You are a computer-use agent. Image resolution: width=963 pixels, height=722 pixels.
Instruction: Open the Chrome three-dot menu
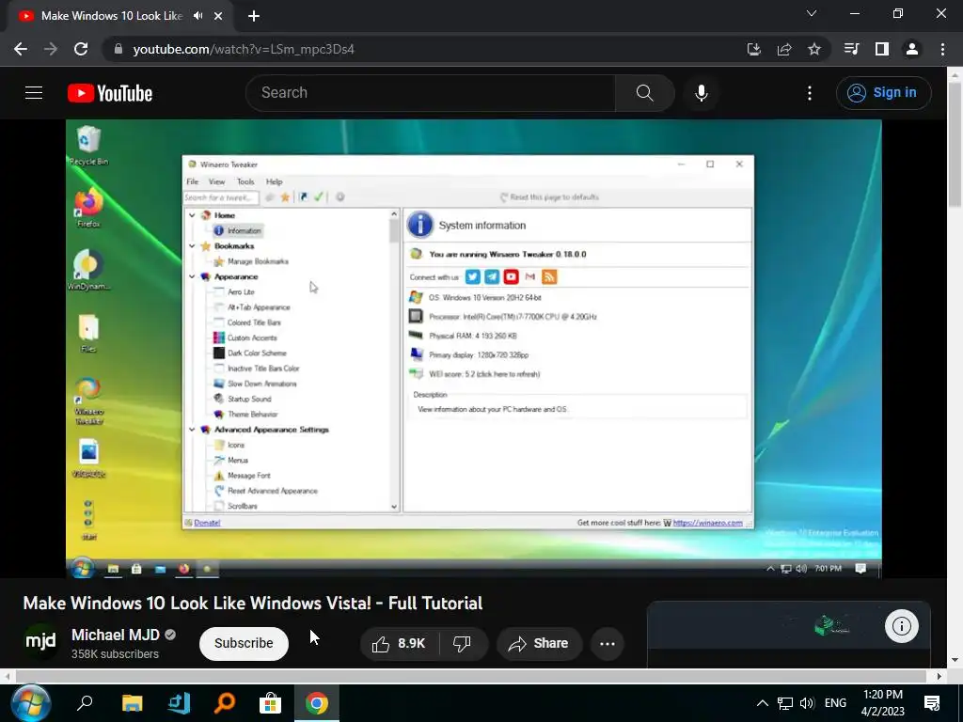[942, 49]
